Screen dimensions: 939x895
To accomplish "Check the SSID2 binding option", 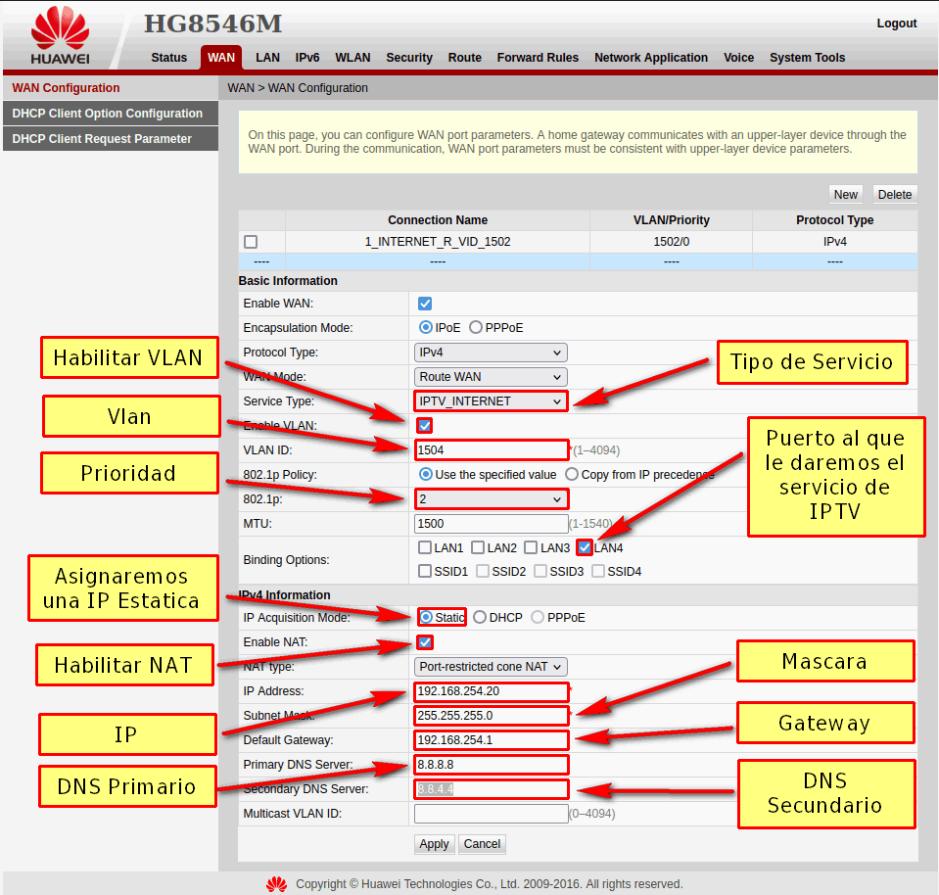I will [x=482, y=572].
